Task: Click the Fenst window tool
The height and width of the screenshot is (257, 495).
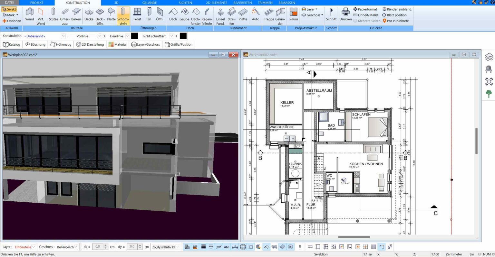Action: [137, 15]
